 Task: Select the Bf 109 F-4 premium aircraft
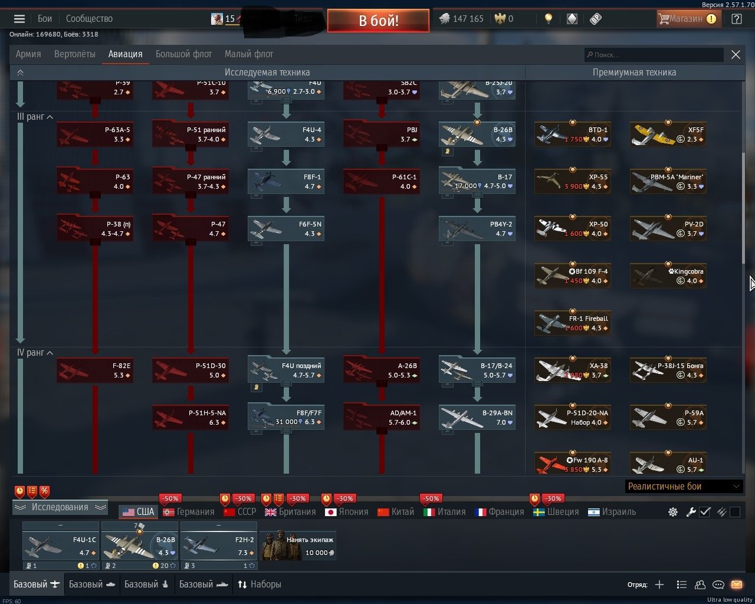tap(573, 276)
